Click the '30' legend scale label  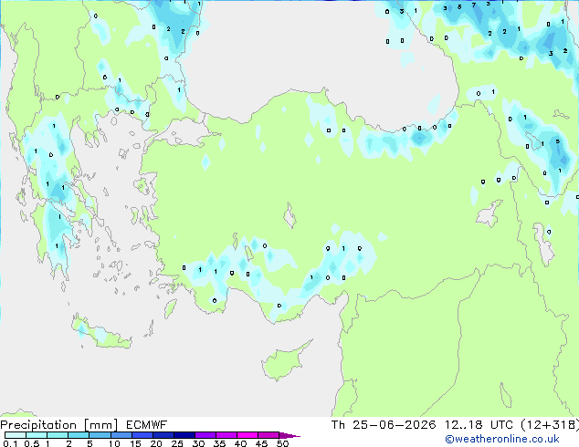[198, 443]
